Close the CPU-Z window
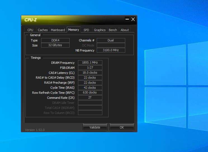Screen dimensions: 208x152 coord(133,19)
